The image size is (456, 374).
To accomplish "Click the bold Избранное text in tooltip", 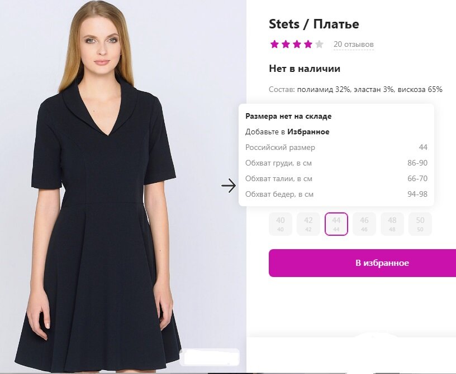I will pyautogui.click(x=308, y=132).
